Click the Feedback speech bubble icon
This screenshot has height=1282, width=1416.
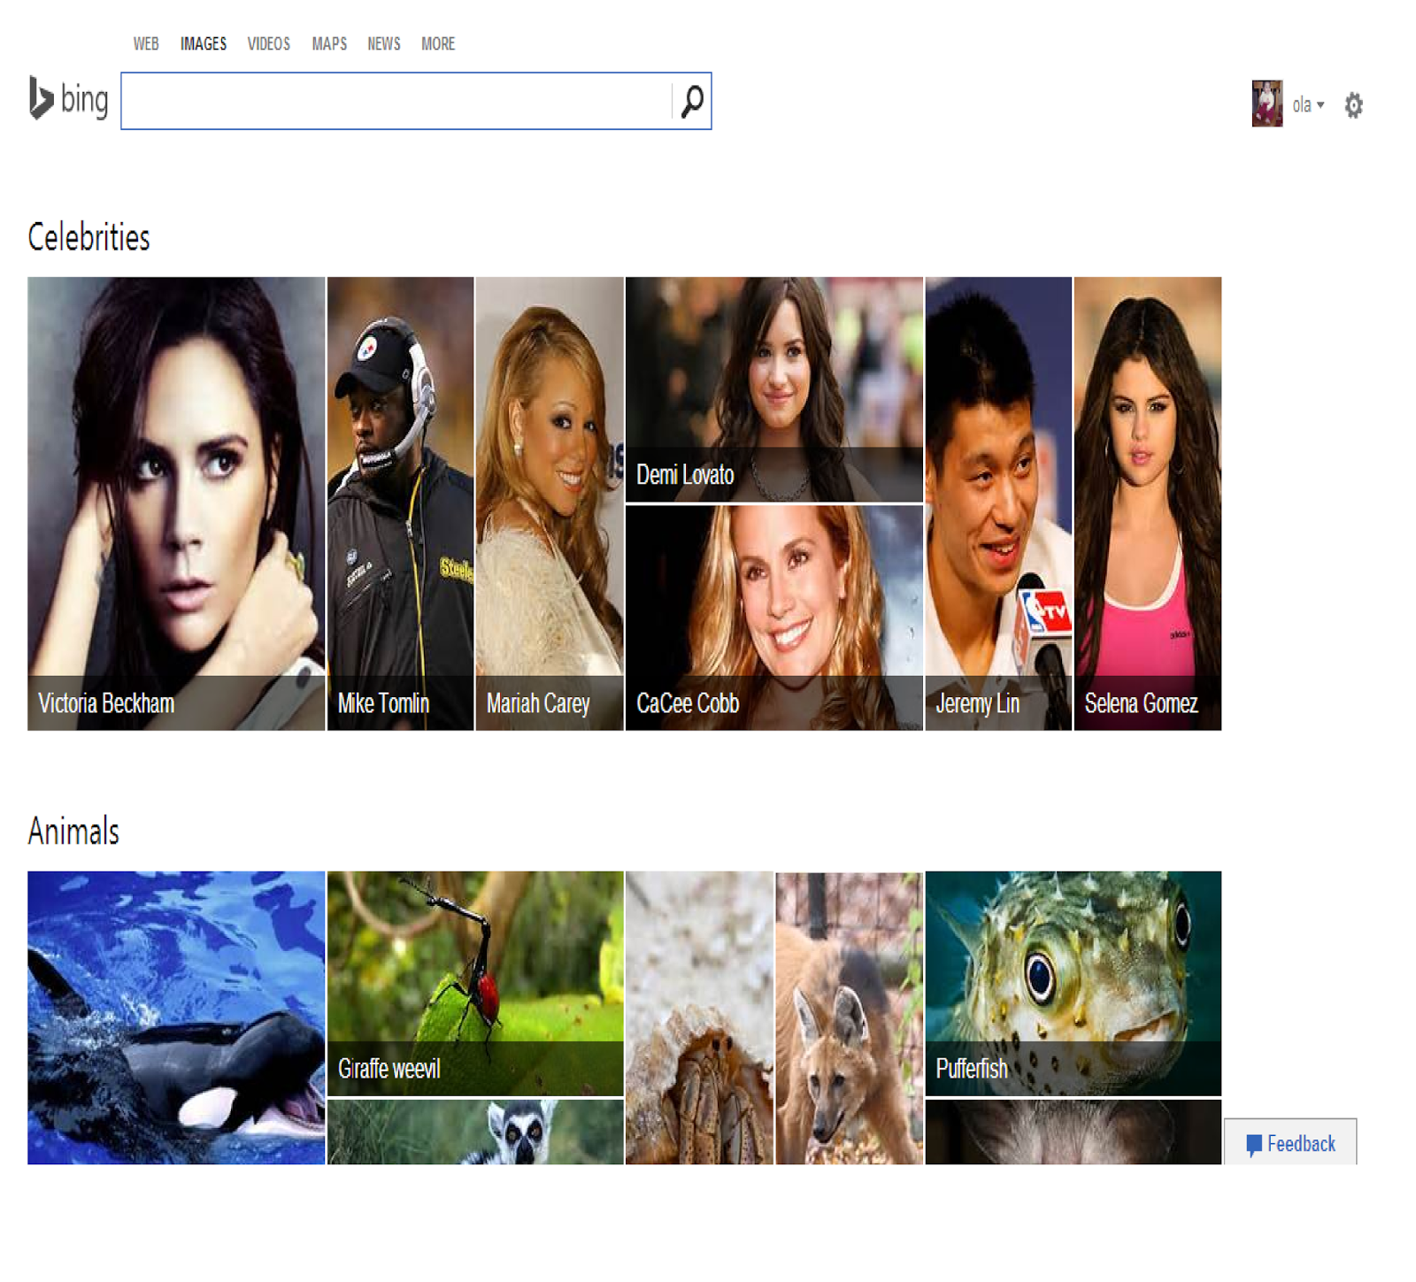(x=1253, y=1144)
